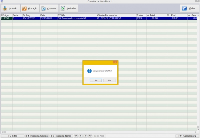Decline cancellation by clicking Não
The width and height of the screenshot is (200, 138).
coord(109,80)
